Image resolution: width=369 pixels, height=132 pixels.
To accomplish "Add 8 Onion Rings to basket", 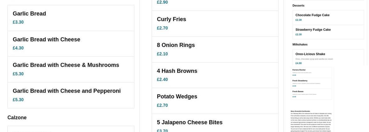I will coord(176,45).
